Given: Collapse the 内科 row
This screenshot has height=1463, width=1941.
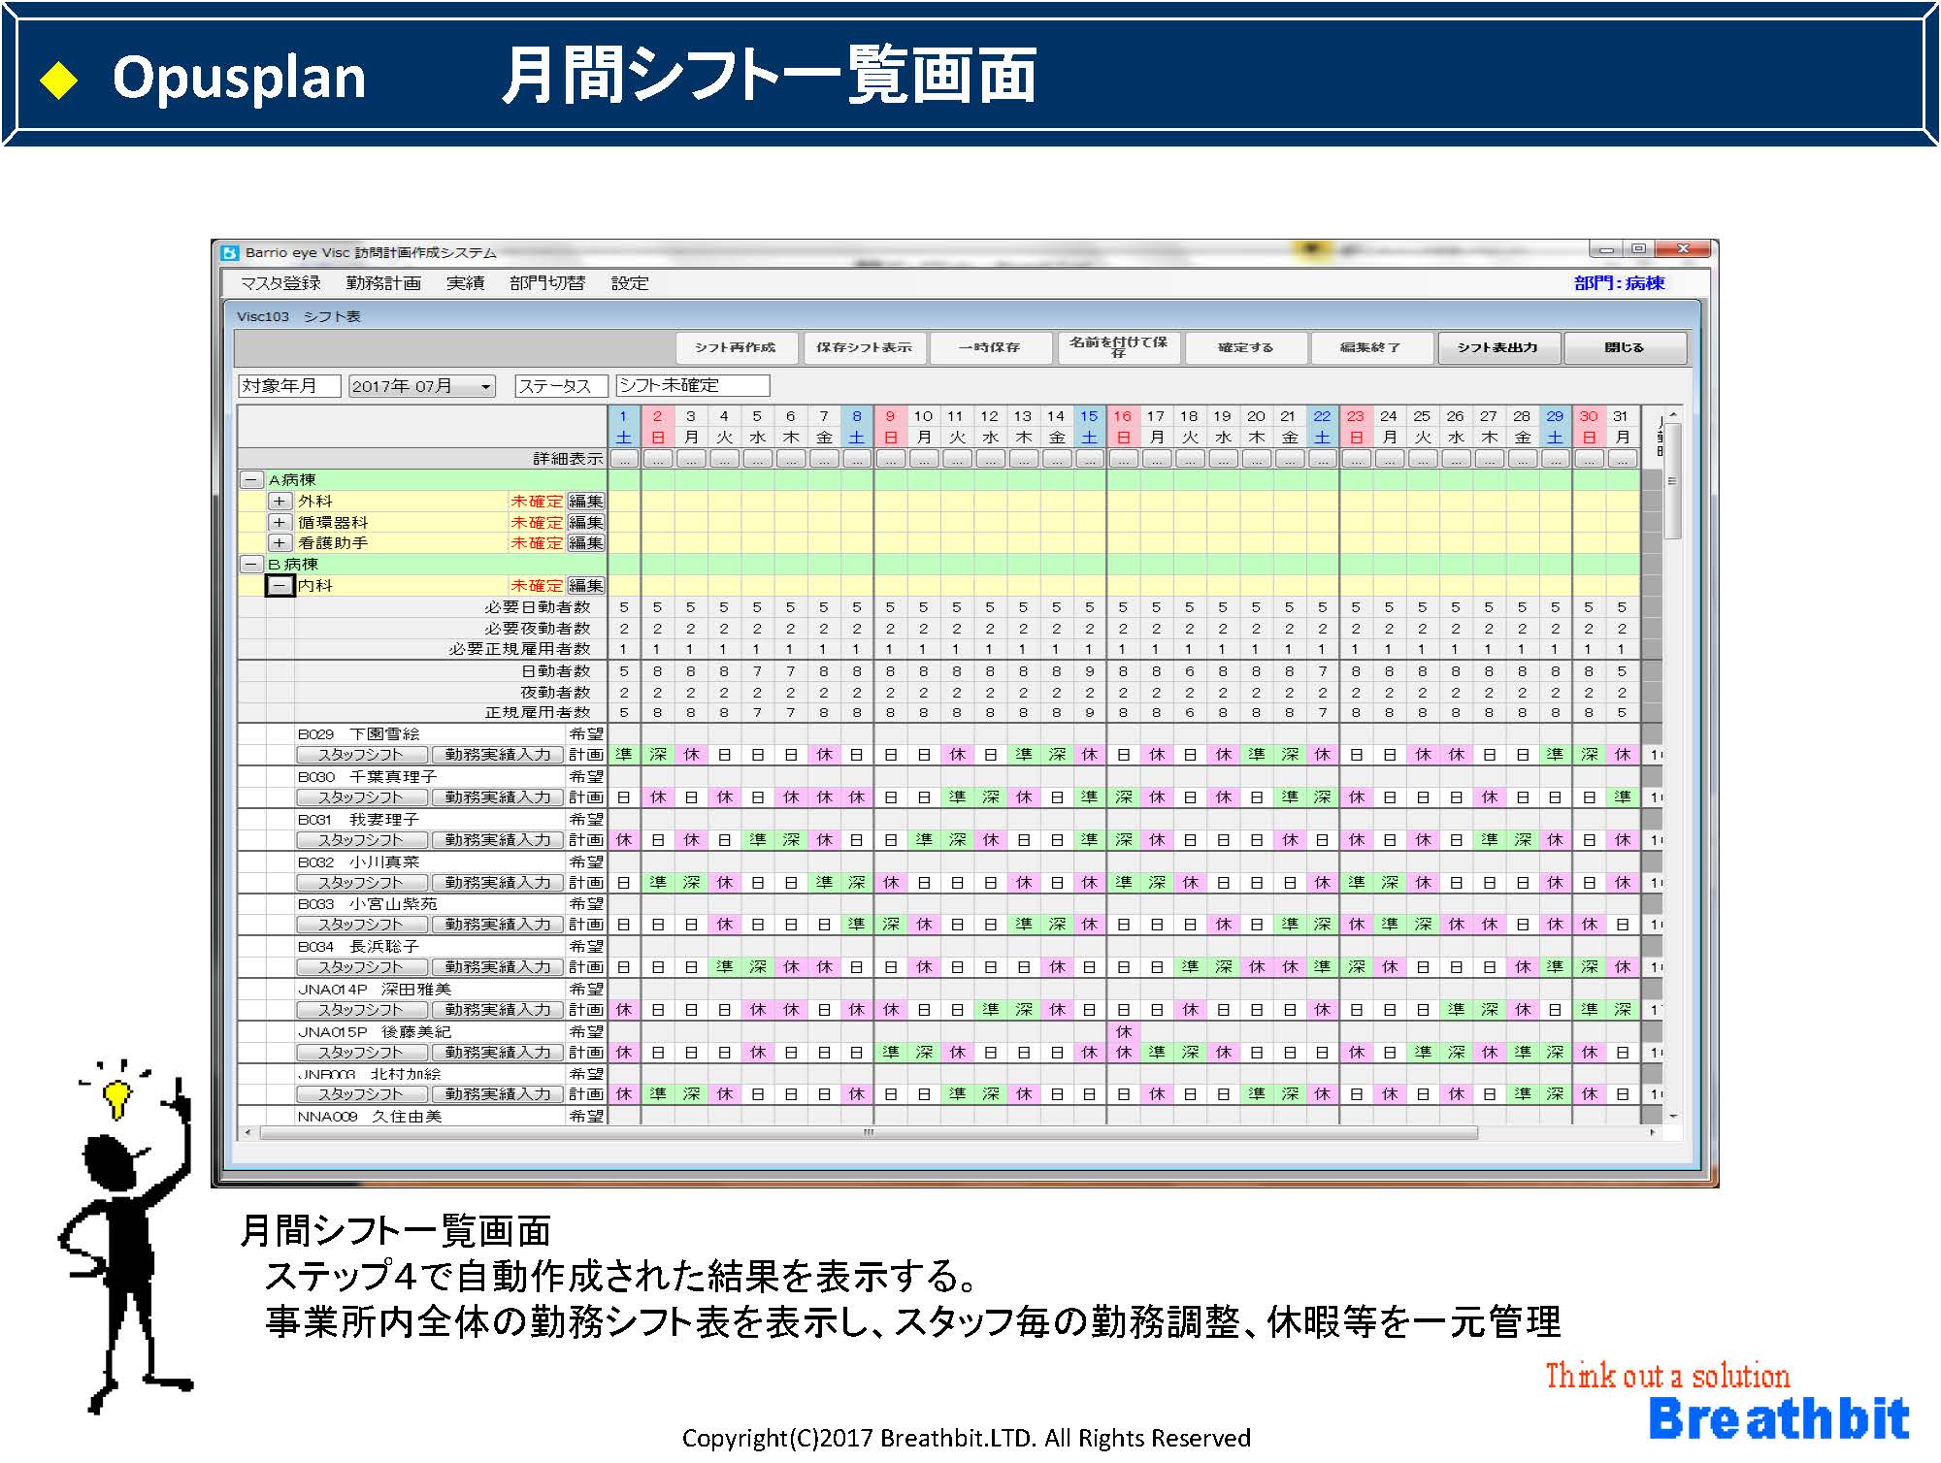Looking at the screenshot, I should 280,586.
